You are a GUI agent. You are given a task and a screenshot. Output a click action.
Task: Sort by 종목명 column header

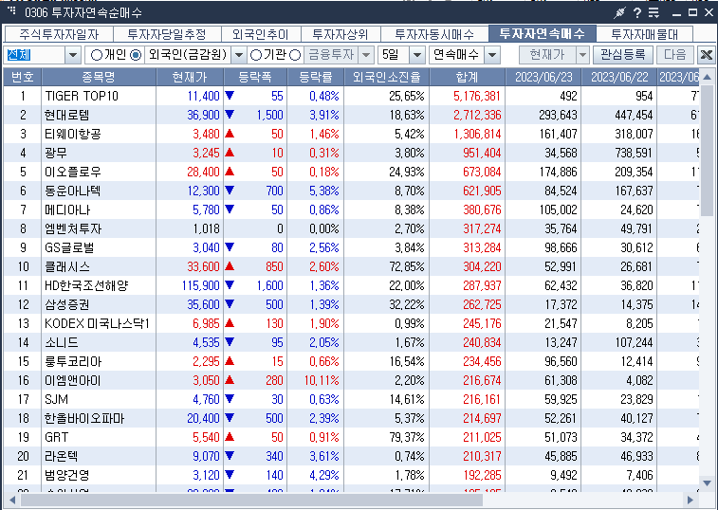point(99,77)
